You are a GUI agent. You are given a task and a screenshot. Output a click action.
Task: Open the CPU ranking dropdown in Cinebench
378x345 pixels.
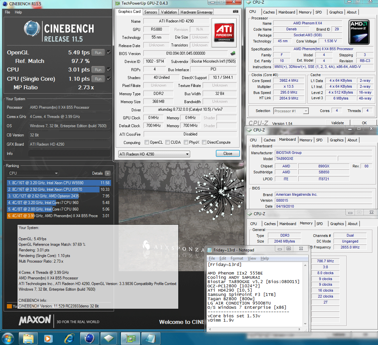point(33,173)
